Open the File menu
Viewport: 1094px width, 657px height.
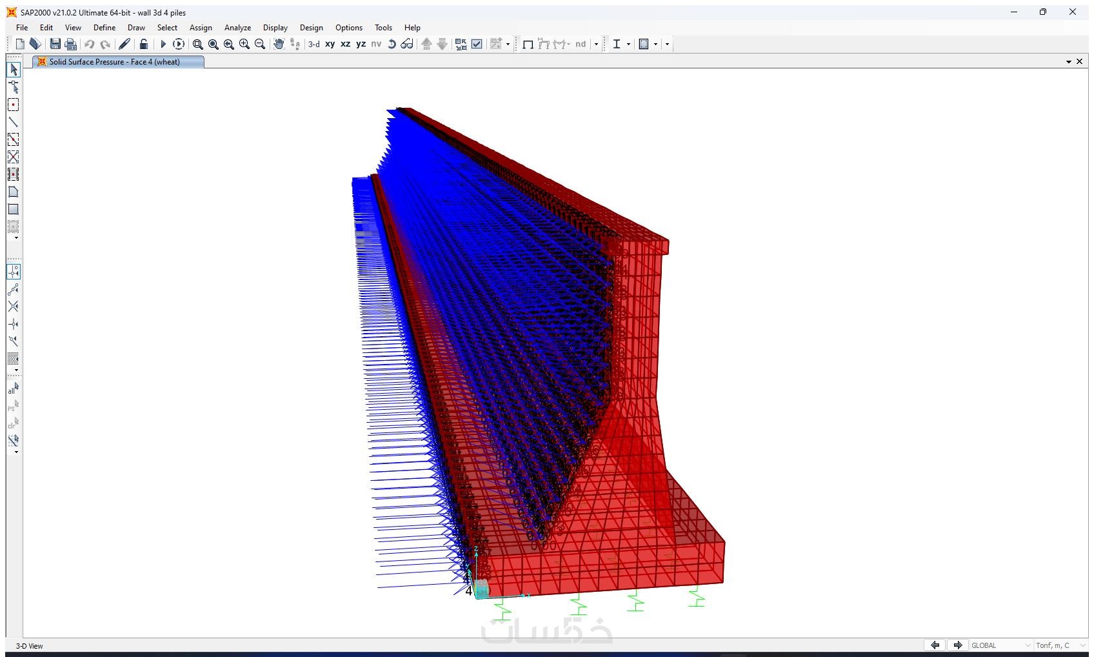[x=22, y=28]
